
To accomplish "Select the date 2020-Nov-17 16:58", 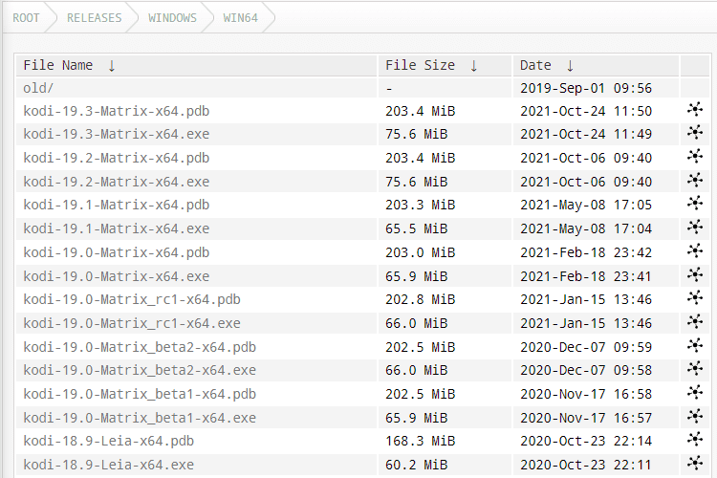I will (x=586, y=394).
